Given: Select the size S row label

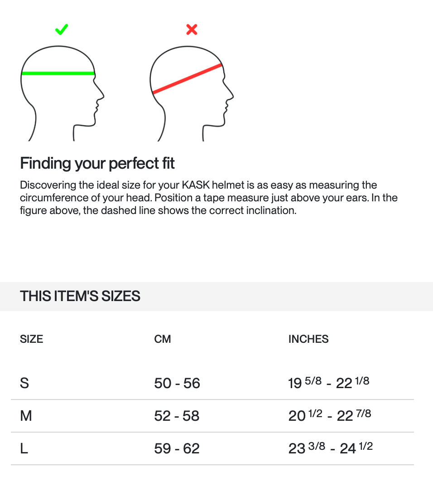Looking at the screenshot, I should point(24,383).
